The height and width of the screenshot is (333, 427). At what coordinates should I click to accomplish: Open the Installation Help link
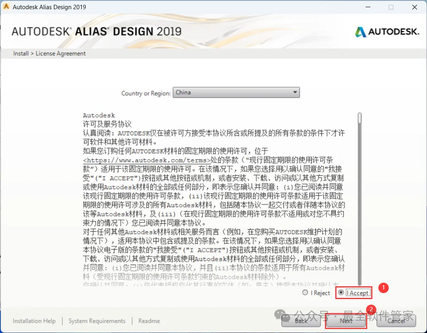(x=34, y=321)
